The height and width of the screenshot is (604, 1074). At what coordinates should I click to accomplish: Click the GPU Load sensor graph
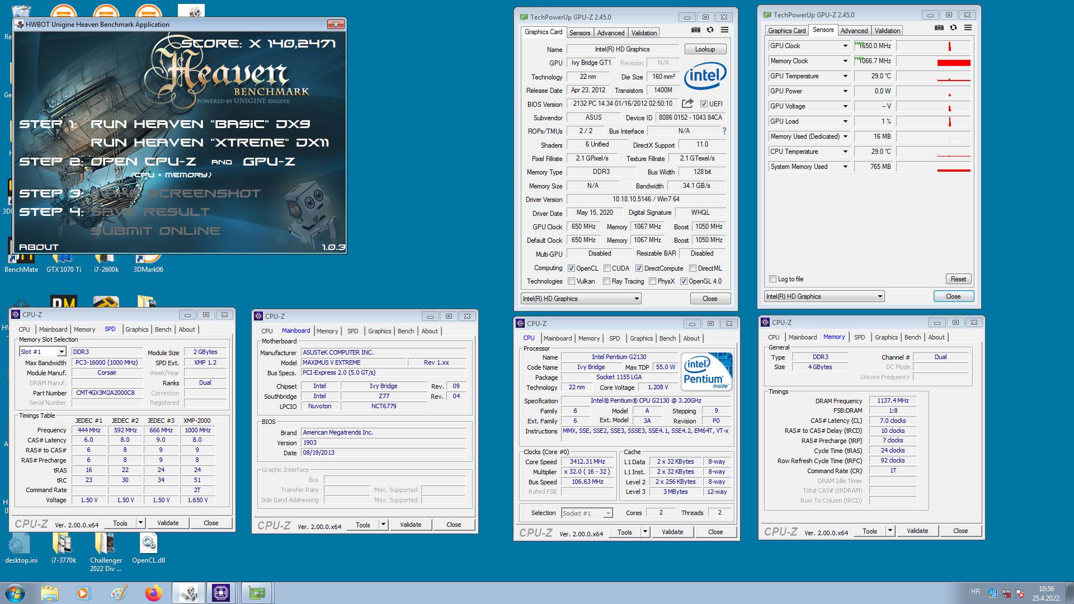click(934, 121)
